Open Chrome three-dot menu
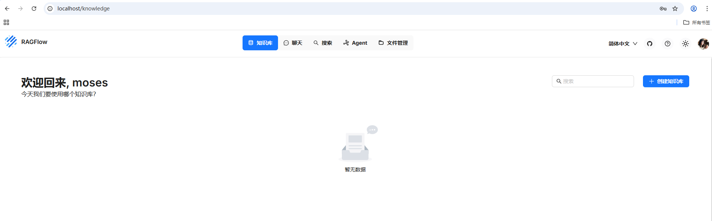This screenshot has width=712, height=221. point(707,9)
